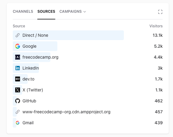Click the ampproject source link icon
The image size is (173, 137).
click(x=18, y=112)
